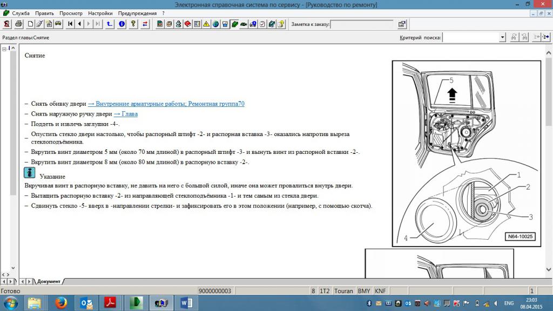
Task: Open the '?' help menu
Action: click(x=163, y=13)
